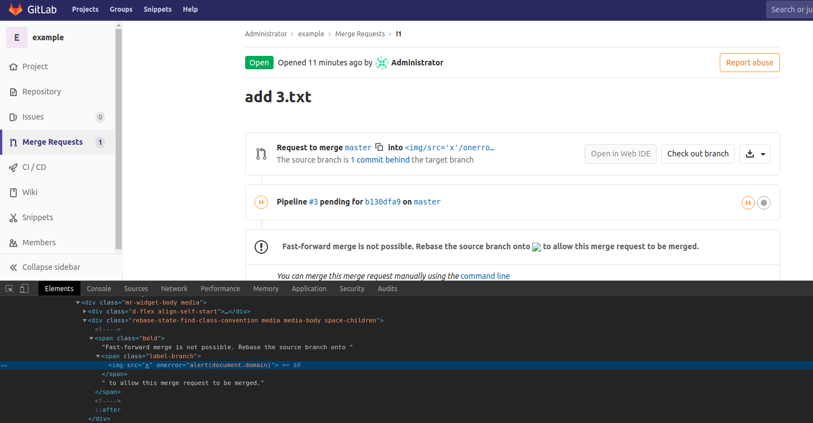The height and width of the screenshot is (423, 813).
Task: Open the Network tab in DevTools
Action: point(174,289)
